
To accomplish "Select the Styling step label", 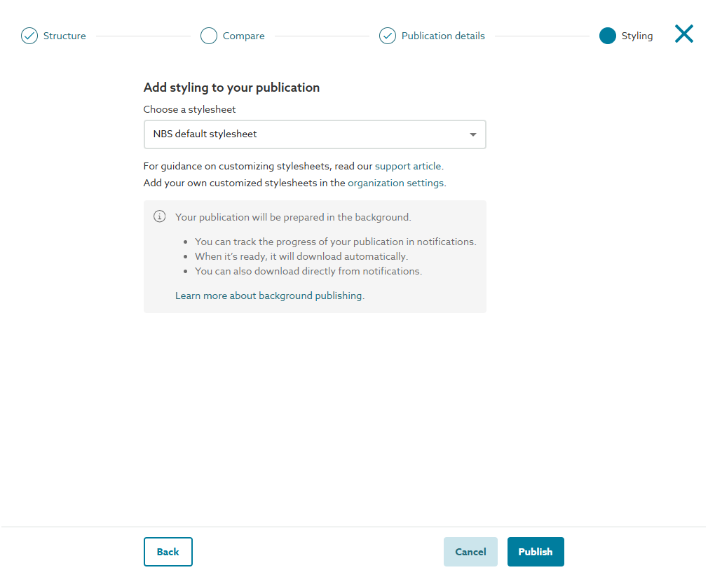I will click(x=636, y=36).
